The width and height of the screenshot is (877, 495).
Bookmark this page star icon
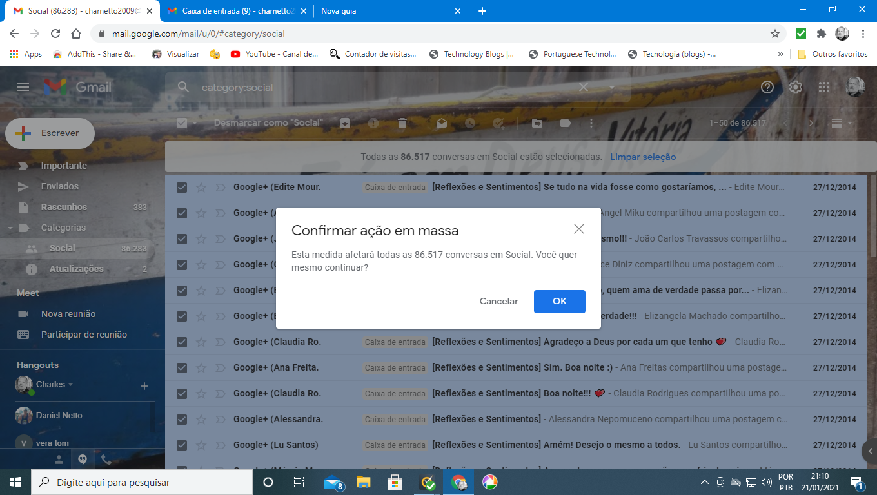tap(775, 34)
